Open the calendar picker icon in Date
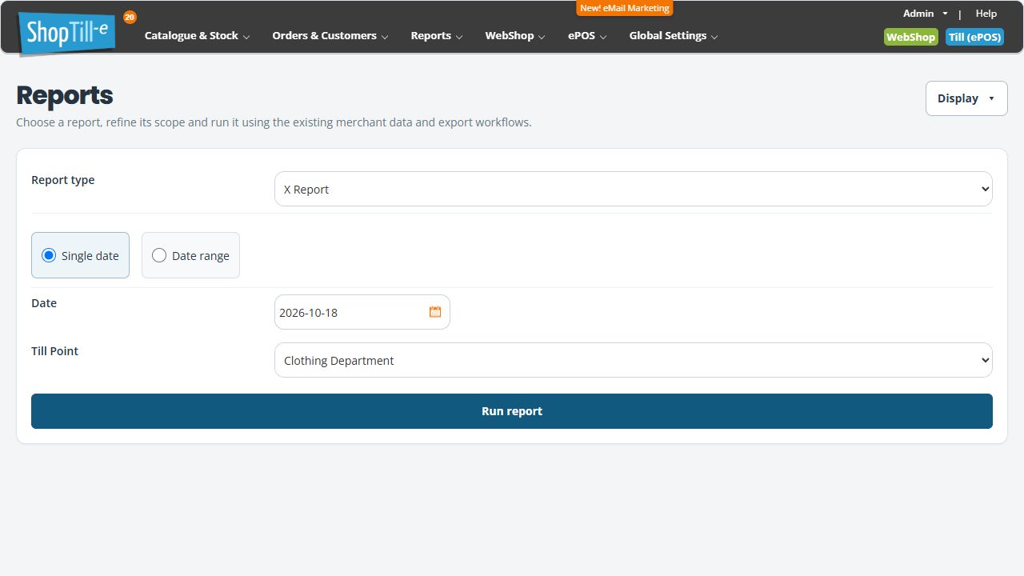 (435, 312)
